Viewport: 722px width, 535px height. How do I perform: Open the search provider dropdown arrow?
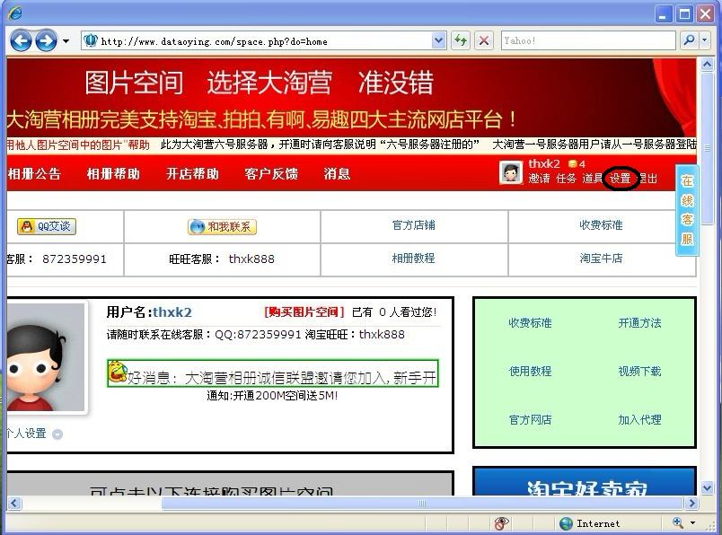coord(704,41)
